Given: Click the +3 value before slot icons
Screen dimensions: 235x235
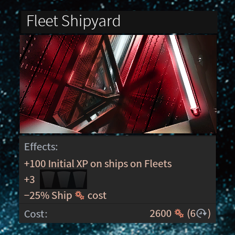Looking at the screenshot, I should tap(30, 180).
